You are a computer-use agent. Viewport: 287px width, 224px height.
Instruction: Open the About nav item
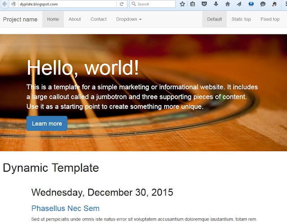pos(75,19)
